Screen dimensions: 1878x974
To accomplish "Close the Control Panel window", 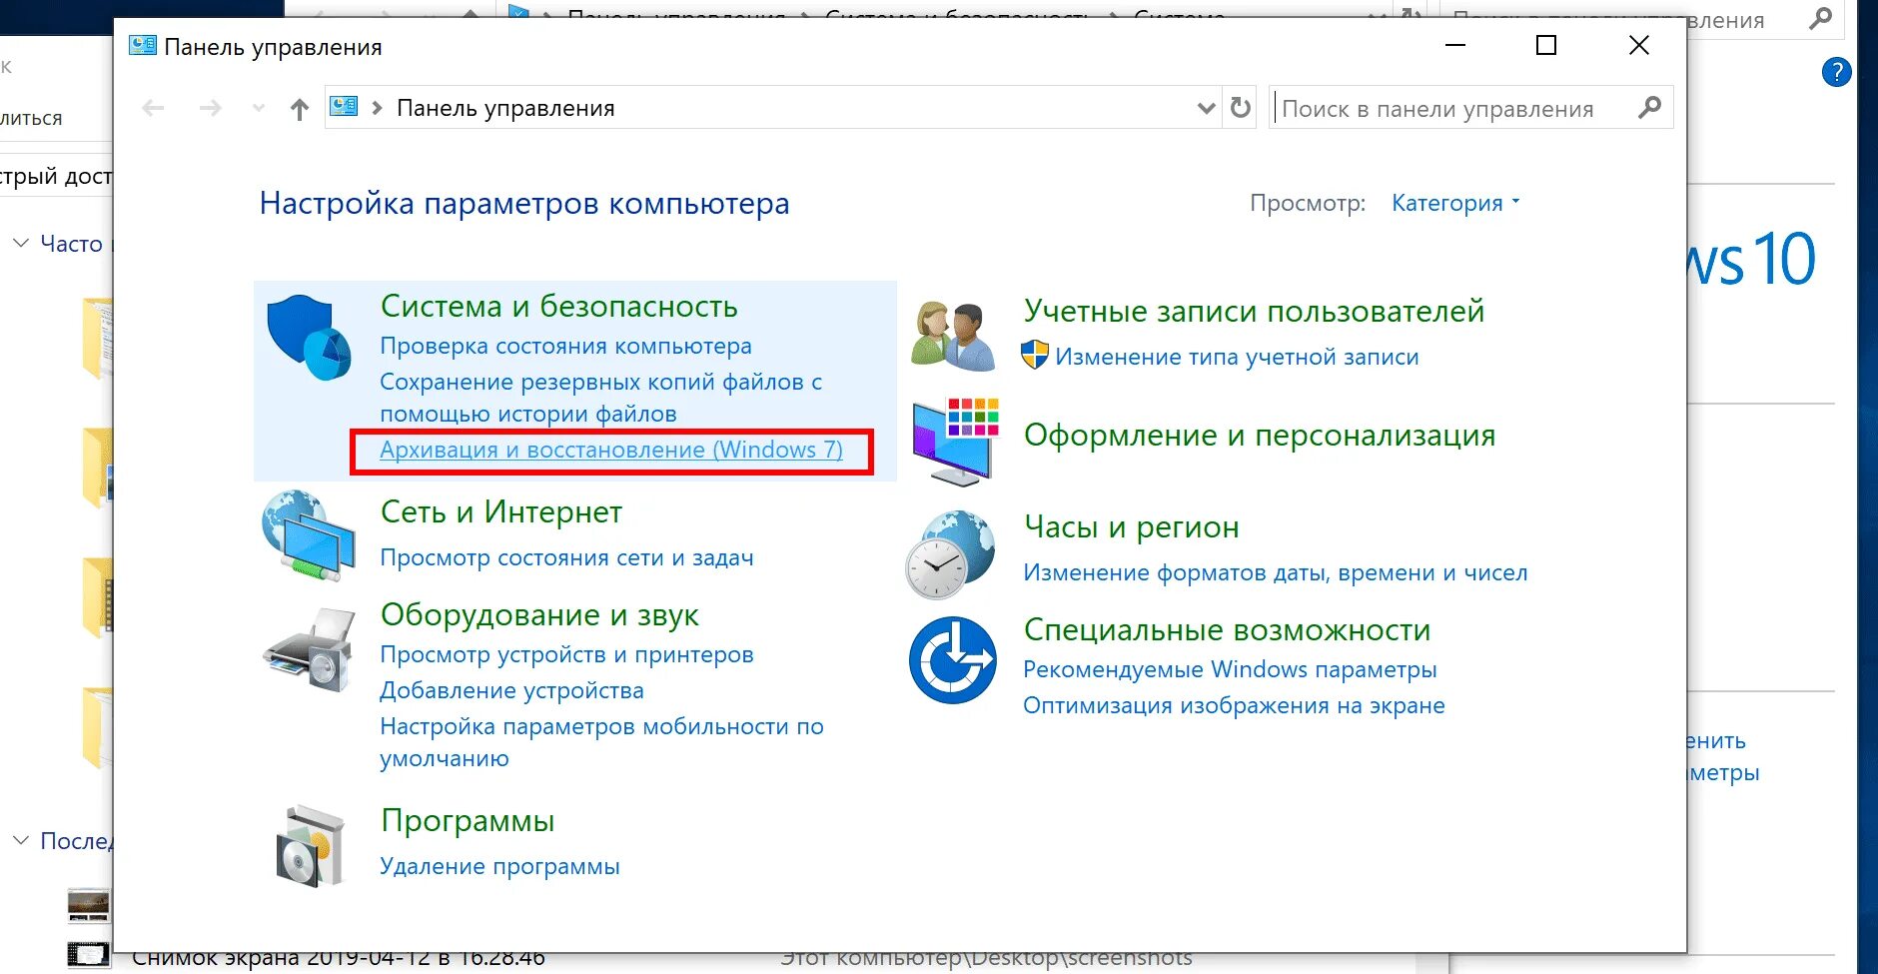I will coord(1639,45).
